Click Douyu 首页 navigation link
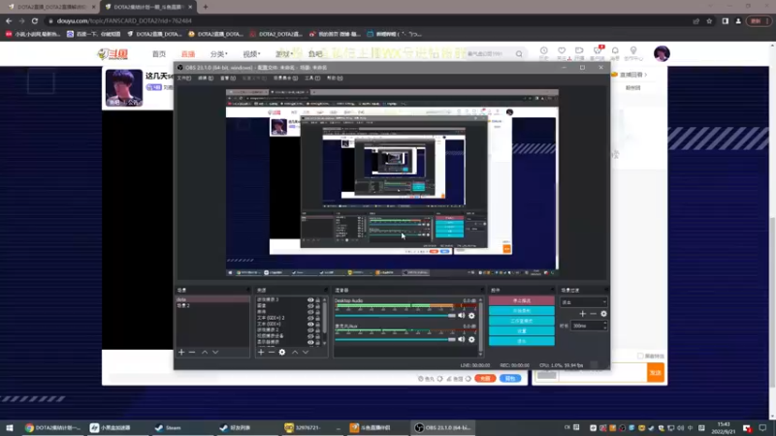 click(159, 54)
